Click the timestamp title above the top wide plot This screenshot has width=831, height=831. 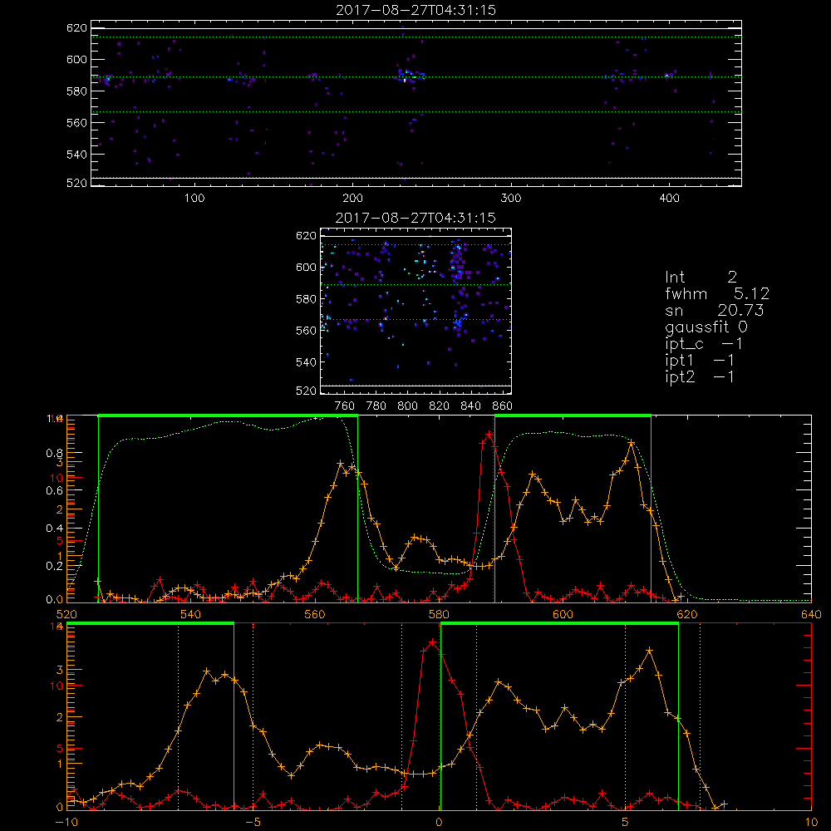[415, 10]
